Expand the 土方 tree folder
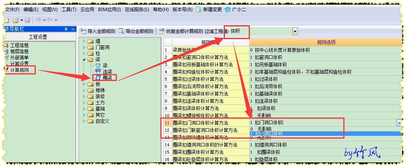This screenshot has height=167, width=406. 84,103
